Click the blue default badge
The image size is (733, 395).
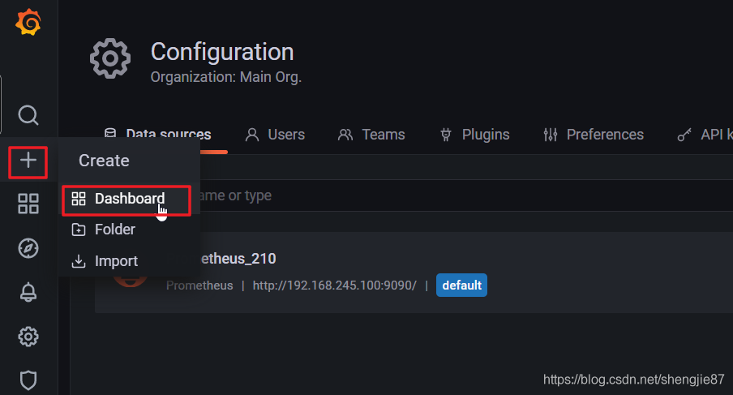point(461,286)
